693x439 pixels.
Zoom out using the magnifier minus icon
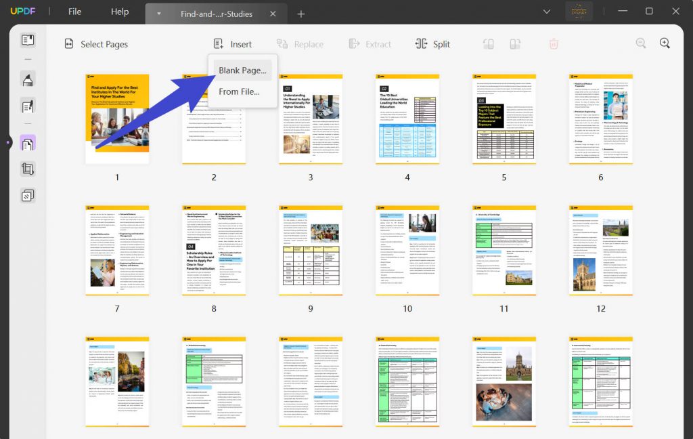pyautogui.click(x=641, y=43)
